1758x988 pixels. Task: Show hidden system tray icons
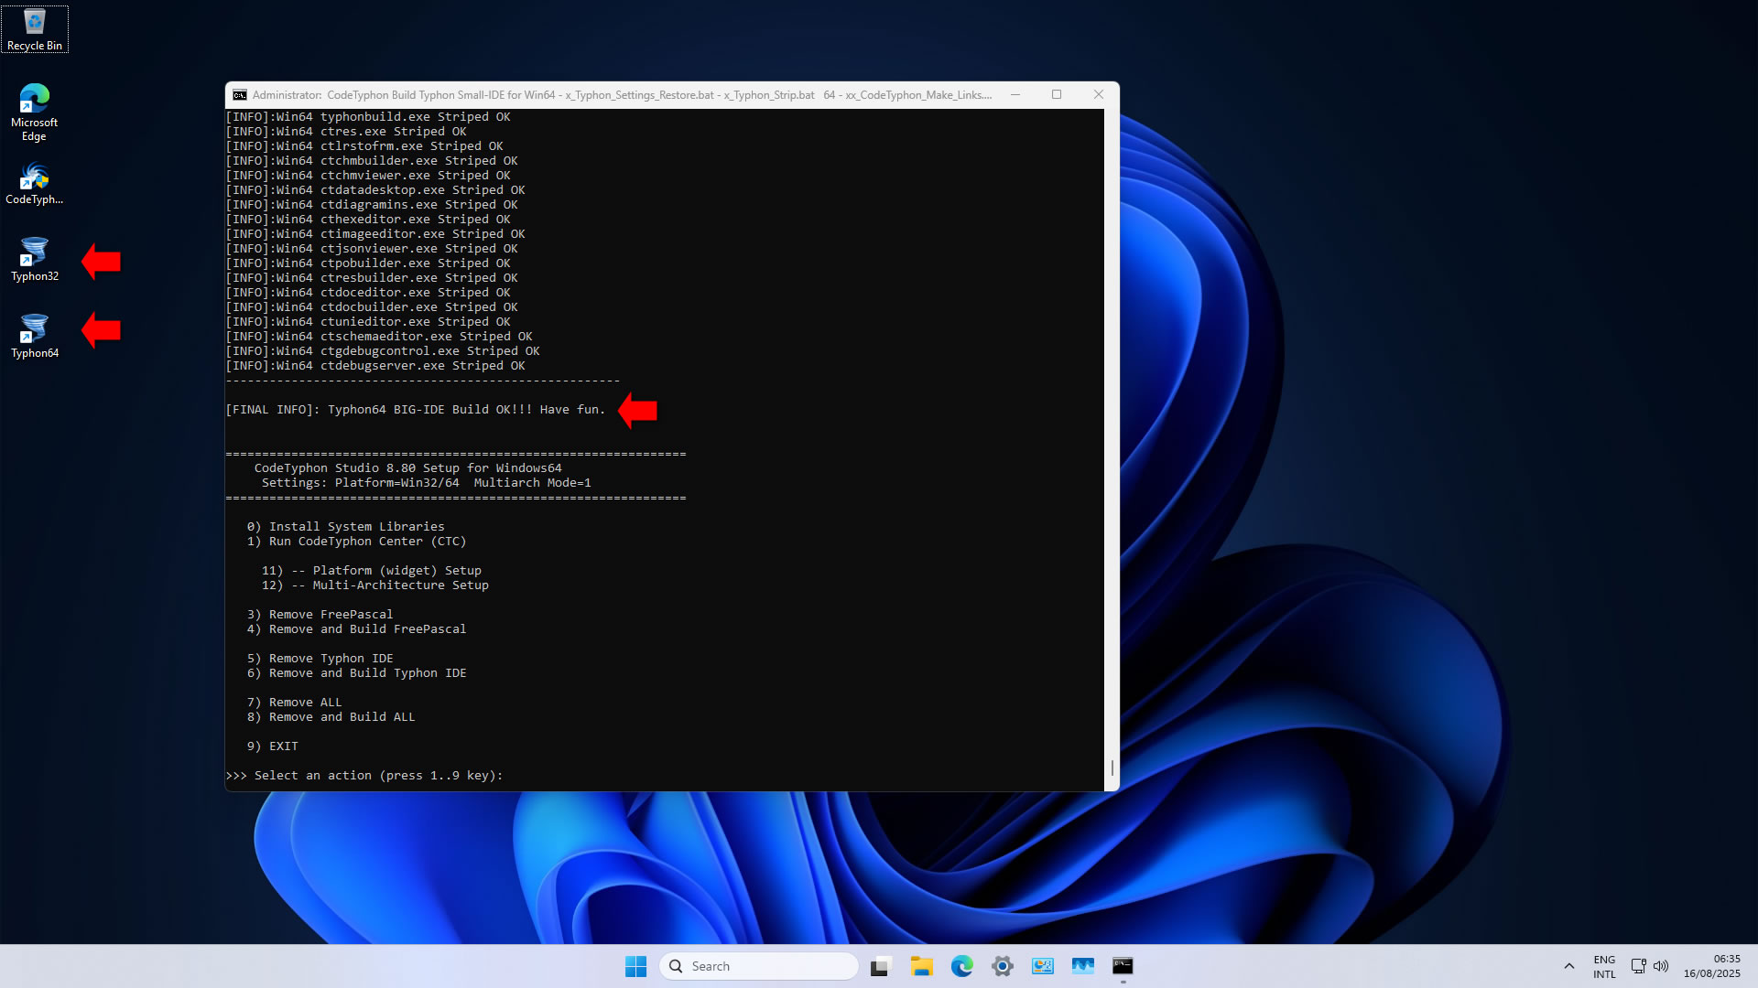click(x=1568, y=966)
